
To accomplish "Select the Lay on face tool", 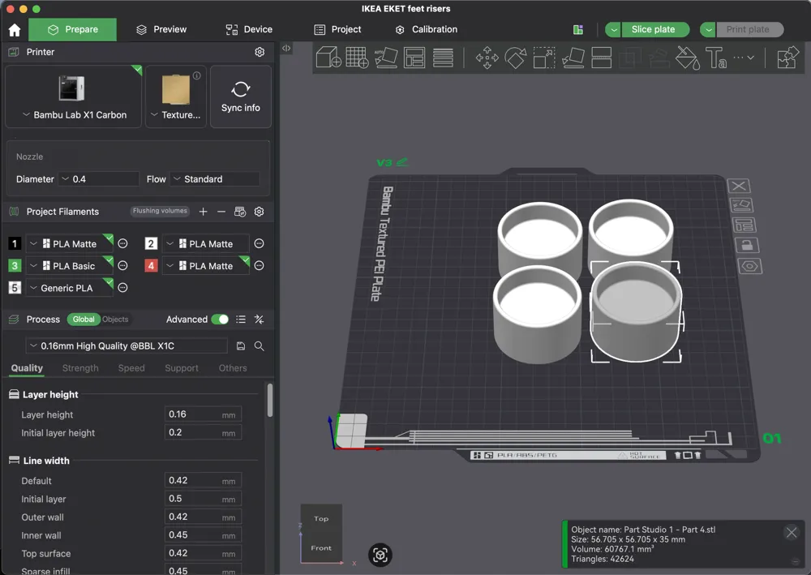I will (x=573, y=58).
